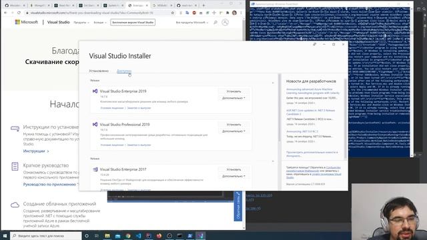Open All Microsoft products dropdown on website

pos(192,22)
